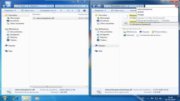Select networkexplorer.dll file in left window
The width and height of the screenshot is (180, 101).
click(45, 18)
